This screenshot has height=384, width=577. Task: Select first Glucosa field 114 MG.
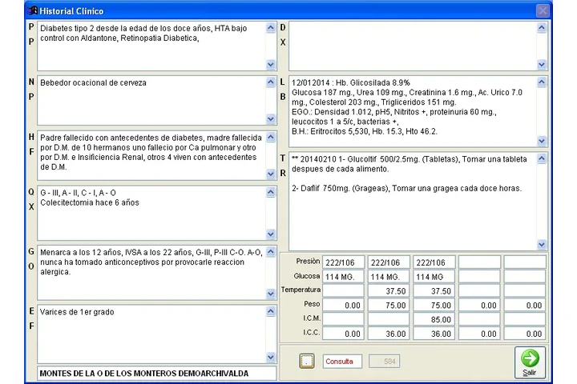click(343, 276)
